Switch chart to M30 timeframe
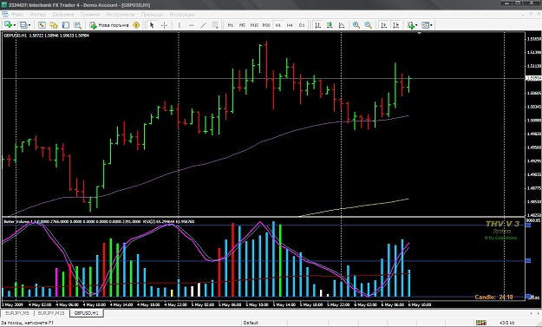This screenshot has width=542, height=327. click(266, 25)
